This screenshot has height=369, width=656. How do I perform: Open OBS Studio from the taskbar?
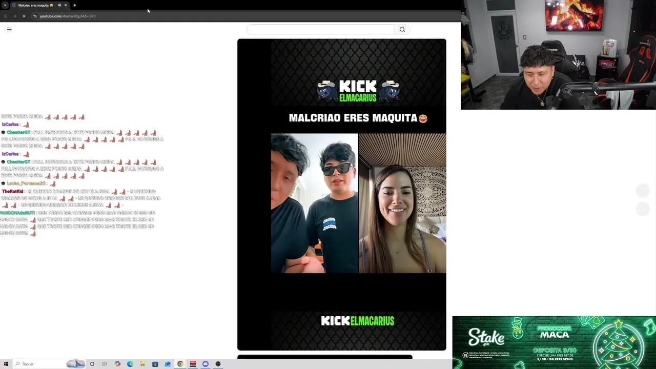point(218,364)
